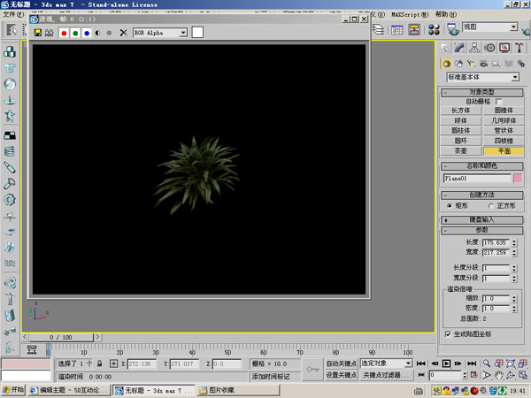Open the material editor icon
This screenshot has width=531, height=398.
point(434,29)
